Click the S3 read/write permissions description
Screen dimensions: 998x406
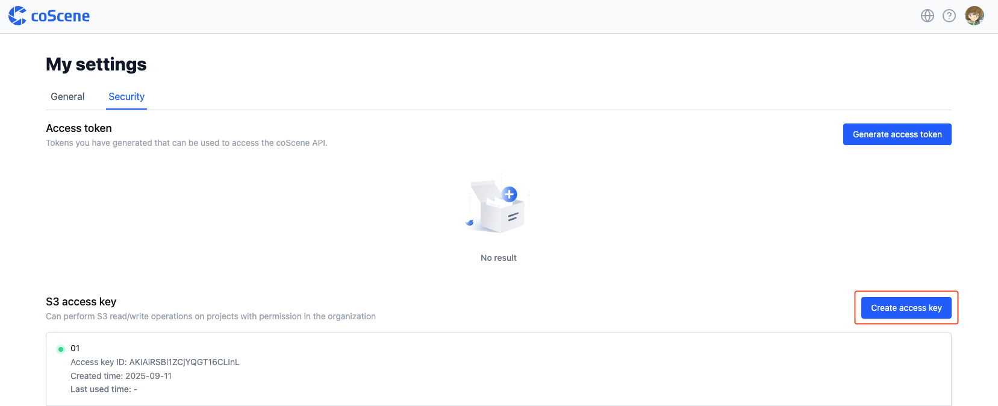(211, 316)
